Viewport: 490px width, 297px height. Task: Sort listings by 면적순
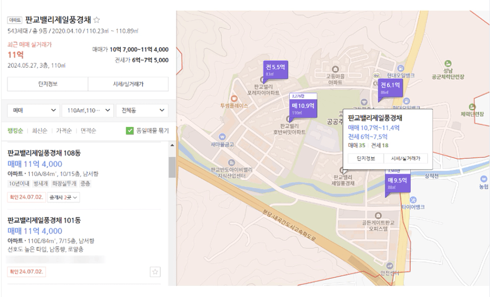pos(88,131)
